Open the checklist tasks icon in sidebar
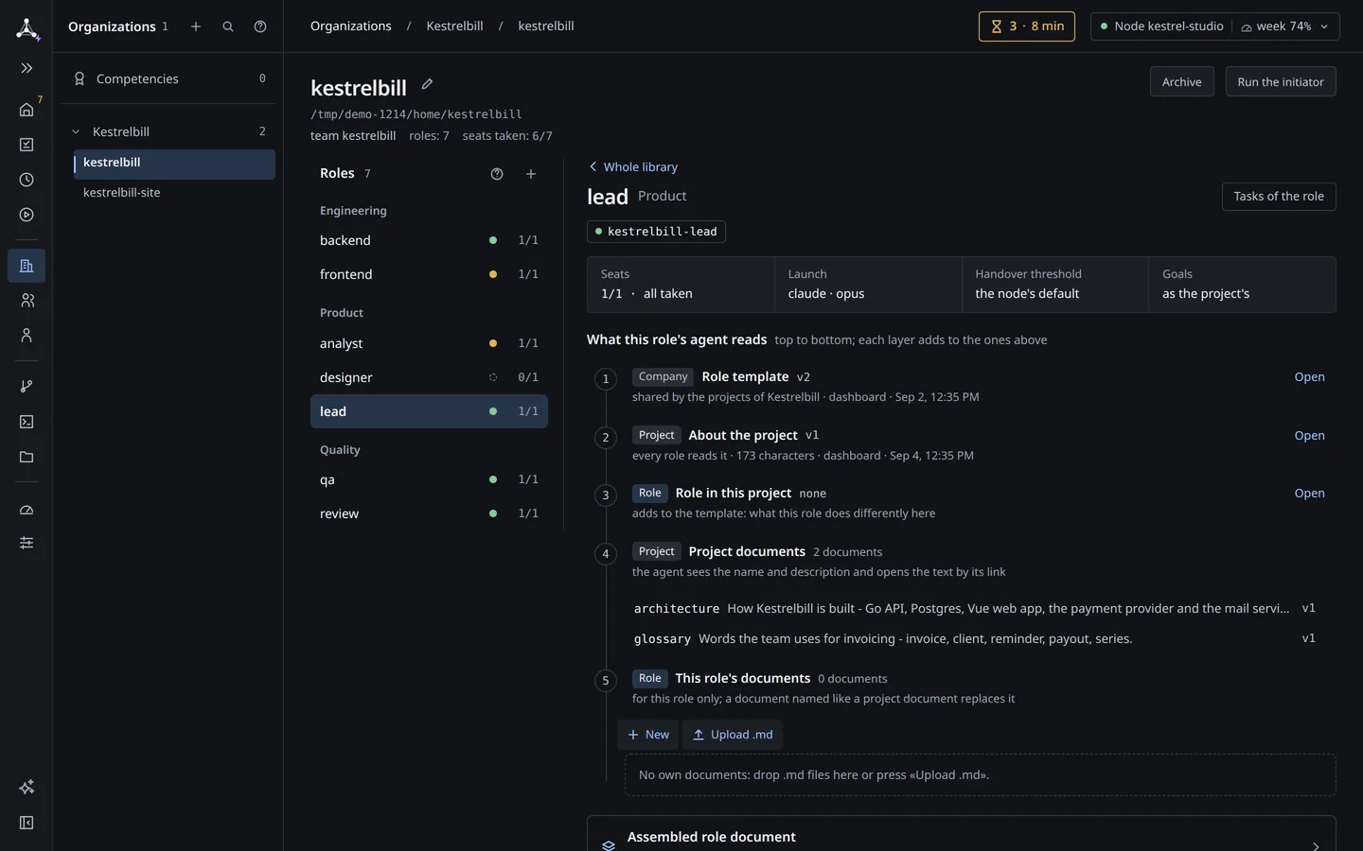Viewport: 1363px width, 851px height. (x=27, y=145)
